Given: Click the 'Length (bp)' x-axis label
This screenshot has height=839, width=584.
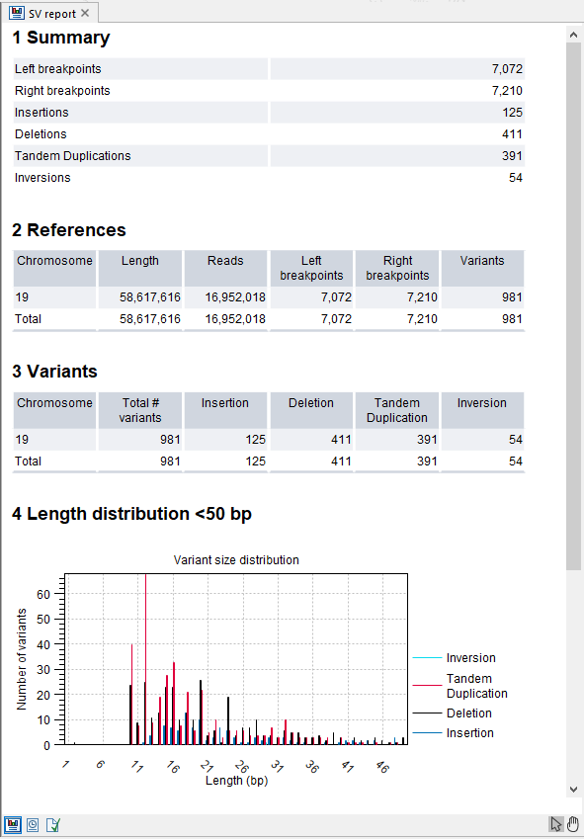Looking at the screenshot, I should (236, 781).
